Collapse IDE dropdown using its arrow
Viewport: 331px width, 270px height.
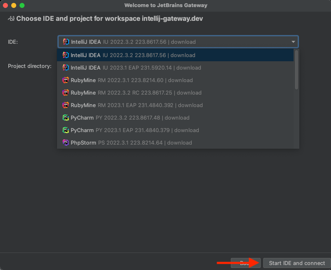(x=293, y=42)
